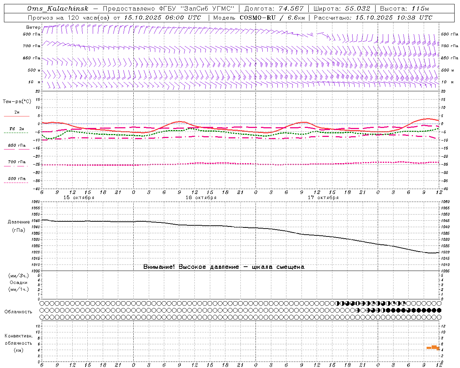Screen dimensions: 460x368
Task: Click the 'Тем-ра(°C)' temperature label
Action: [17, 101]
